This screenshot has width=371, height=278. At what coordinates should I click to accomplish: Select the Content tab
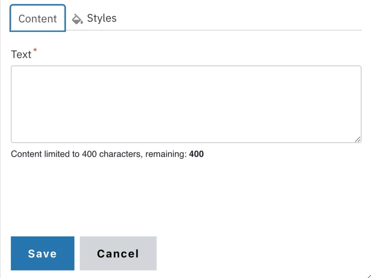click(37, 18)
